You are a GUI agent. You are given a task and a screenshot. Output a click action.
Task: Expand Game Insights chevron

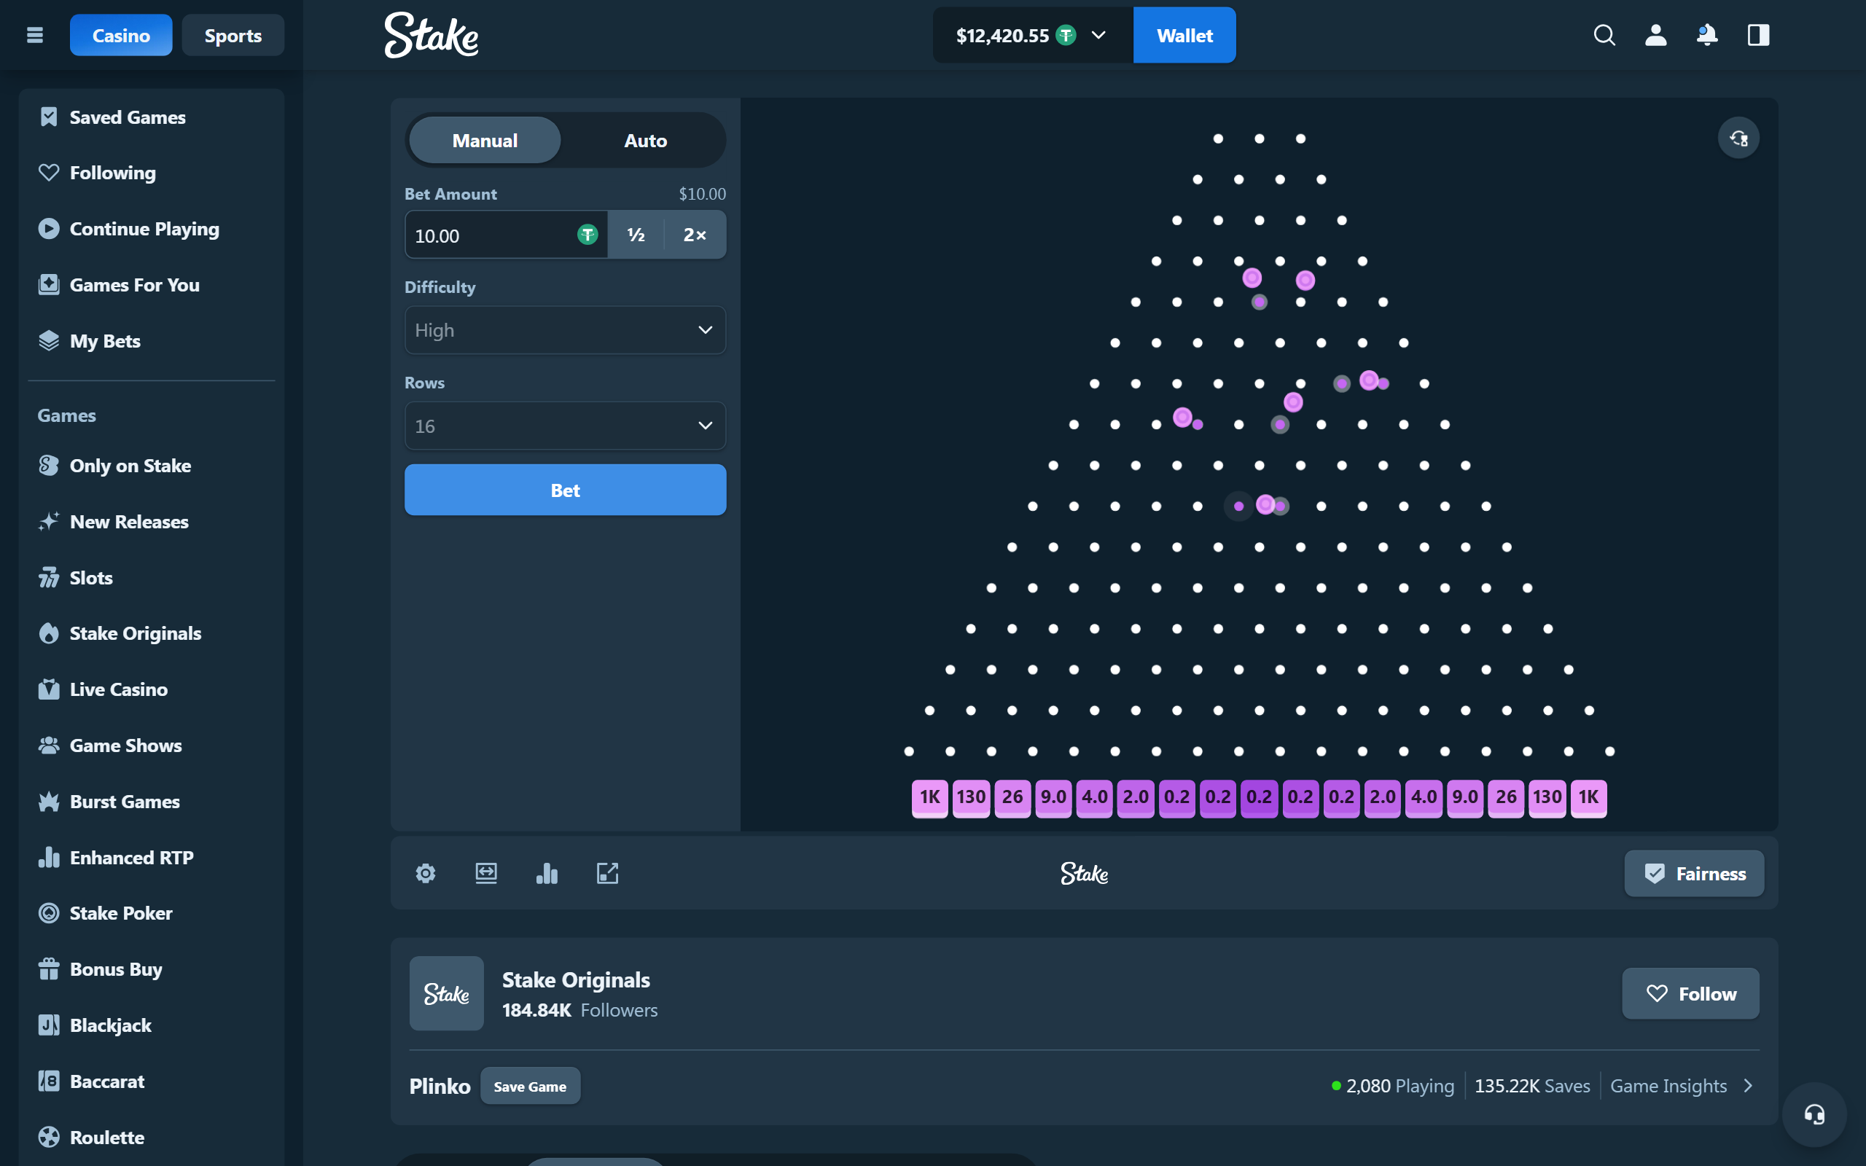click(1748, 1086)
